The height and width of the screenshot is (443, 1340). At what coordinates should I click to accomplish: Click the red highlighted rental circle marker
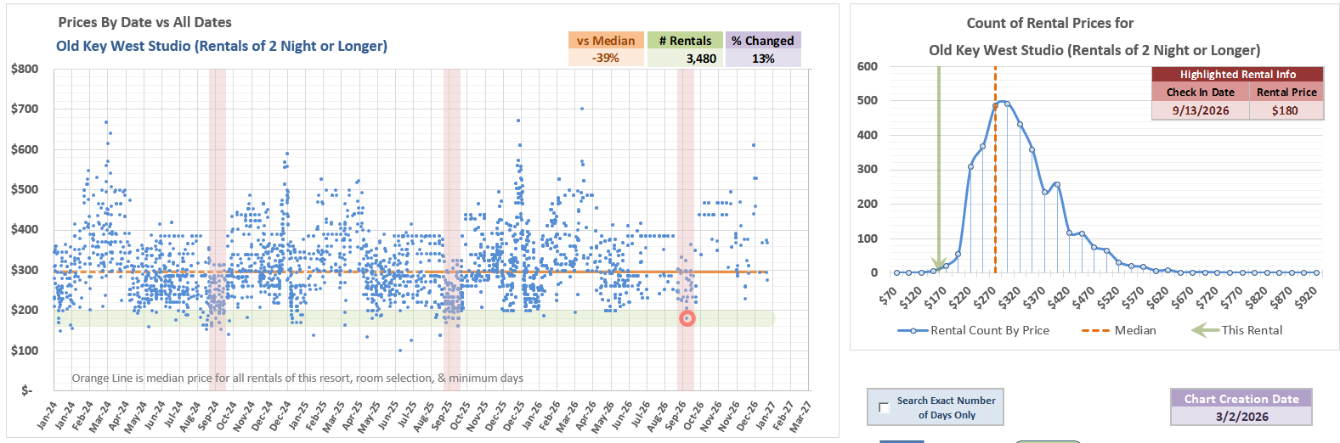pyautogui.click(x=687, y=318)
